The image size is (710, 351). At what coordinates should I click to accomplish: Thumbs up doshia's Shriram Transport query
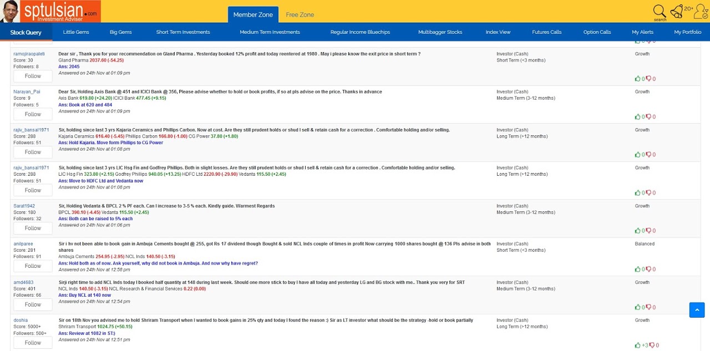(638, 345)
